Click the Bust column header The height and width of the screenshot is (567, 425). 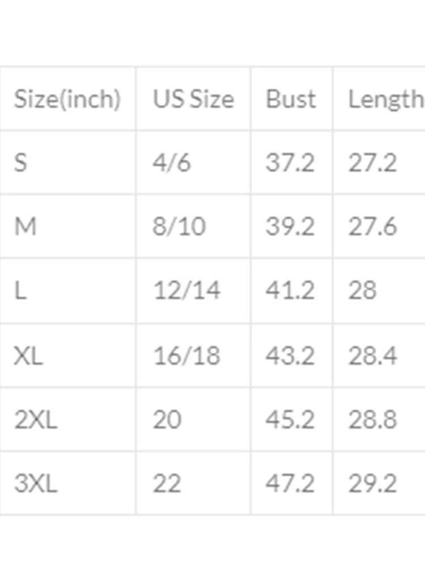click(x=291, y=99)
